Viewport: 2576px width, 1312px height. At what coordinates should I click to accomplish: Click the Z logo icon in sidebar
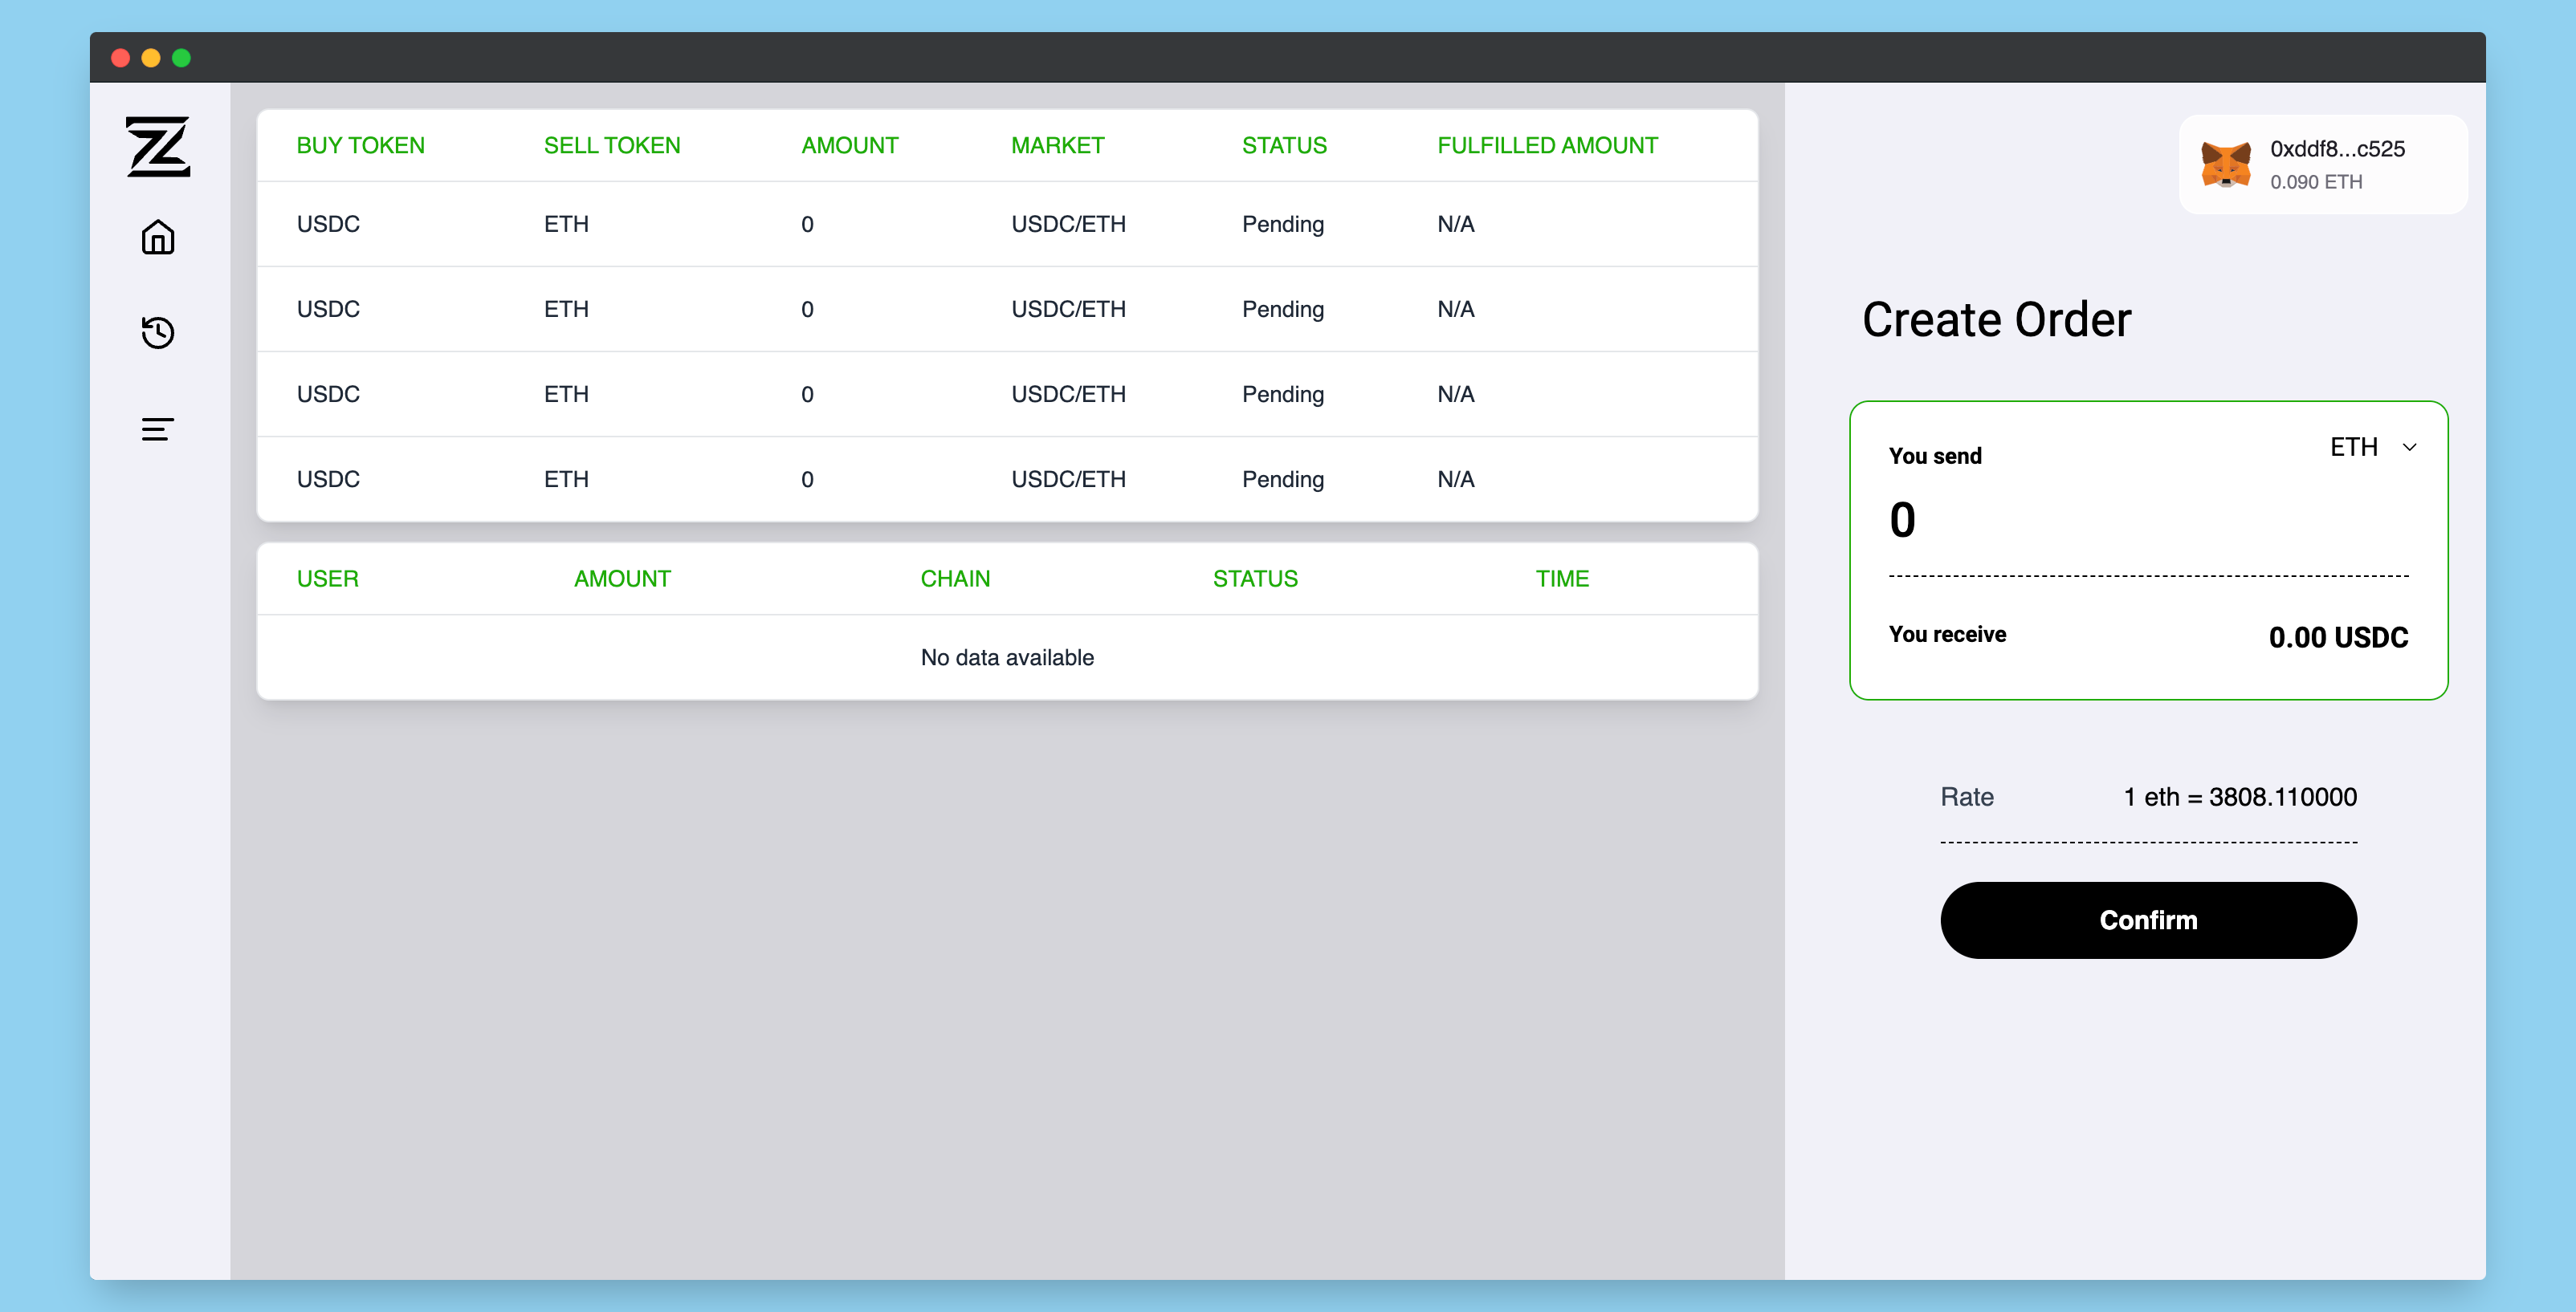coord(158,147)
